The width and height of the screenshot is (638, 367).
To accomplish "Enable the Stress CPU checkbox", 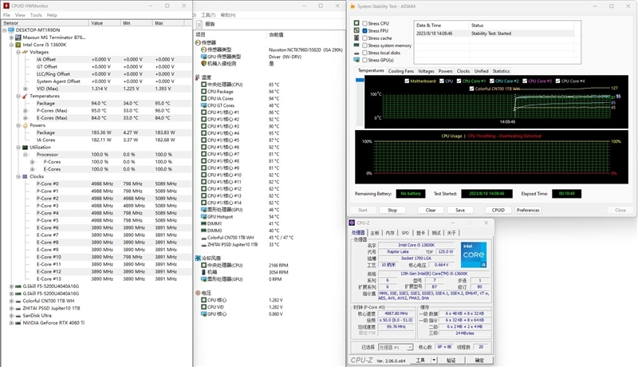I will 365,24.
